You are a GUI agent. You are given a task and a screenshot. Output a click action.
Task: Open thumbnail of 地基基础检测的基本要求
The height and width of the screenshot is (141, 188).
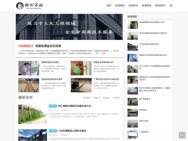(x=29, y=85)
